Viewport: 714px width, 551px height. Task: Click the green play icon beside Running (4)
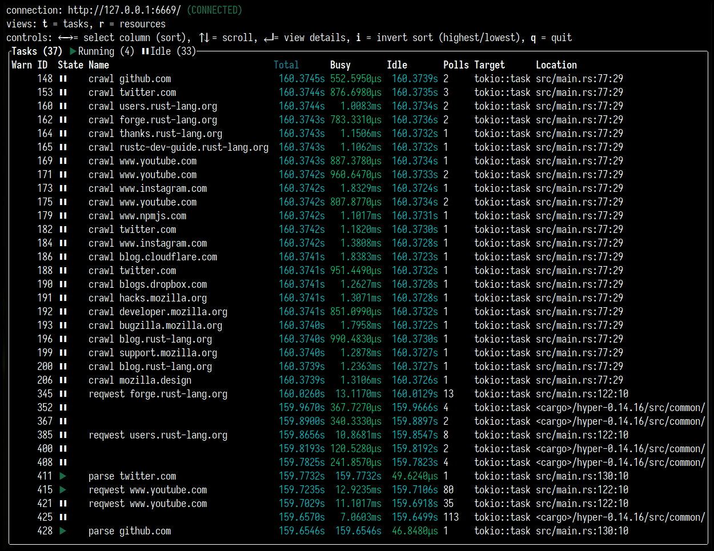click(x=73, y=51)
